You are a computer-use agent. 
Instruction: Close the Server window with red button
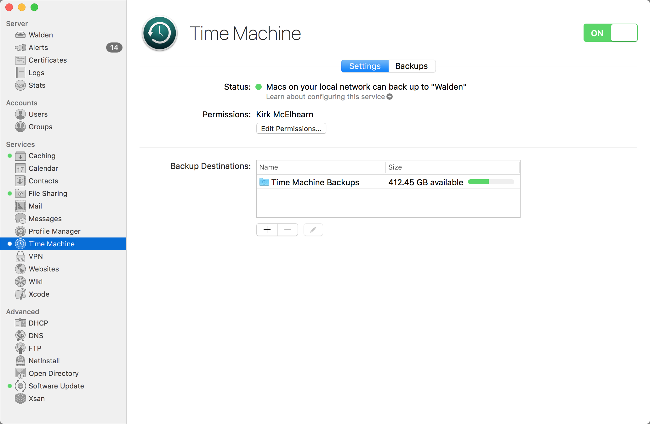click(9, 7)
